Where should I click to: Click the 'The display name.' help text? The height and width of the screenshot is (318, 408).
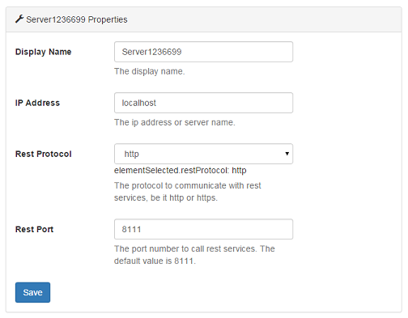(150, 71)
